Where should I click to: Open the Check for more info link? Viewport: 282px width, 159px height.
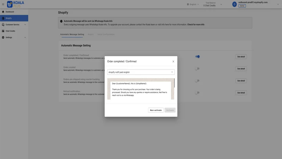[x=196, y=24]
